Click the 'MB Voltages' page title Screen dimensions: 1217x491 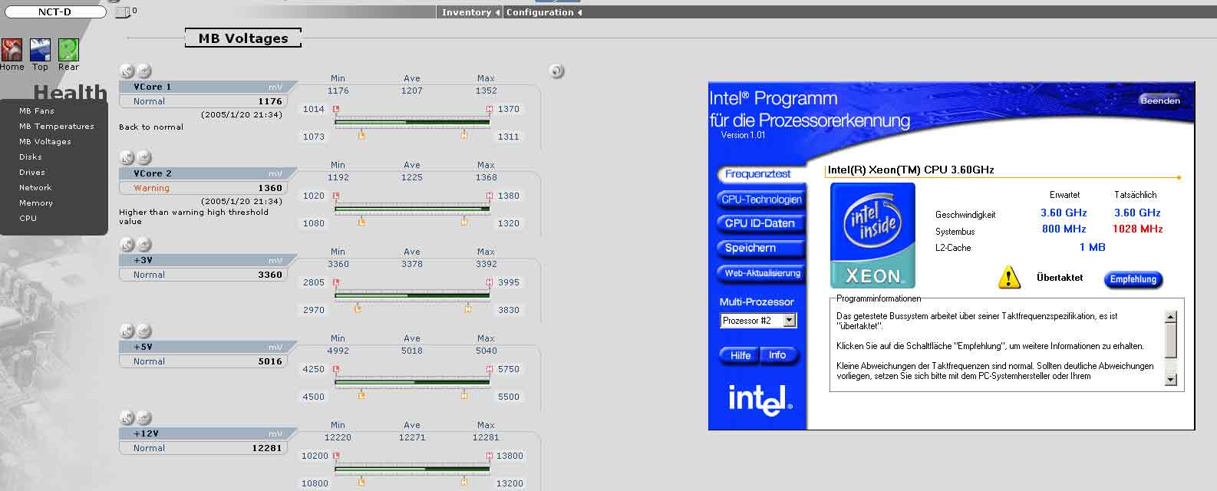point(243,38)
